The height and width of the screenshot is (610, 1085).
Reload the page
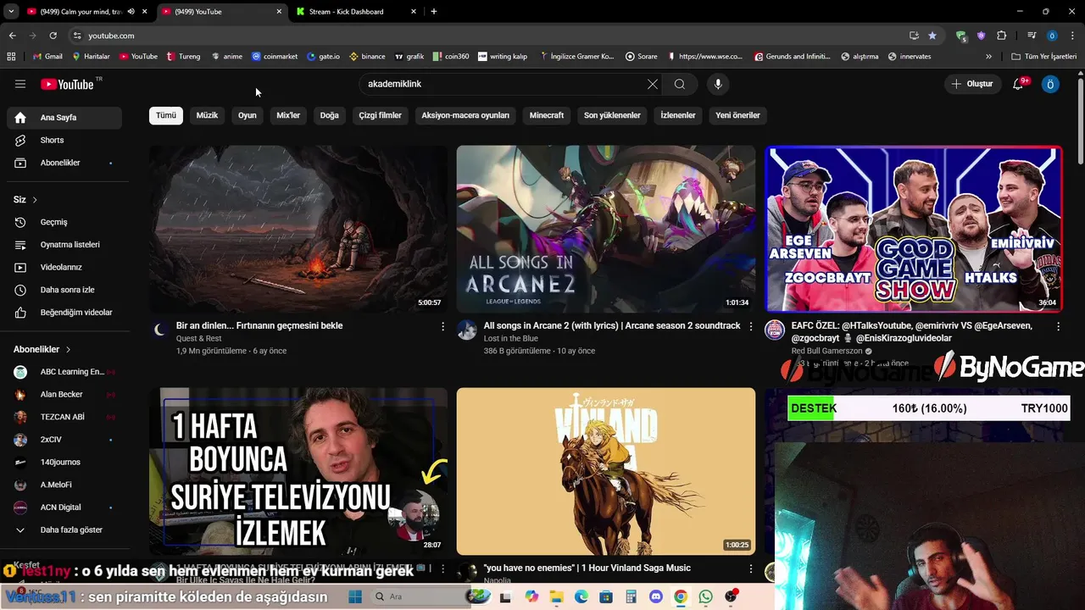click(53, 36)
